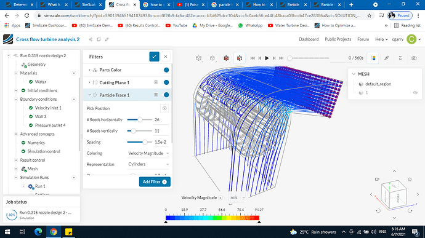Viewport: 425px width, 238px height.
Task: Open the Public Projects menu item
Action: click(x=338, y=39)
